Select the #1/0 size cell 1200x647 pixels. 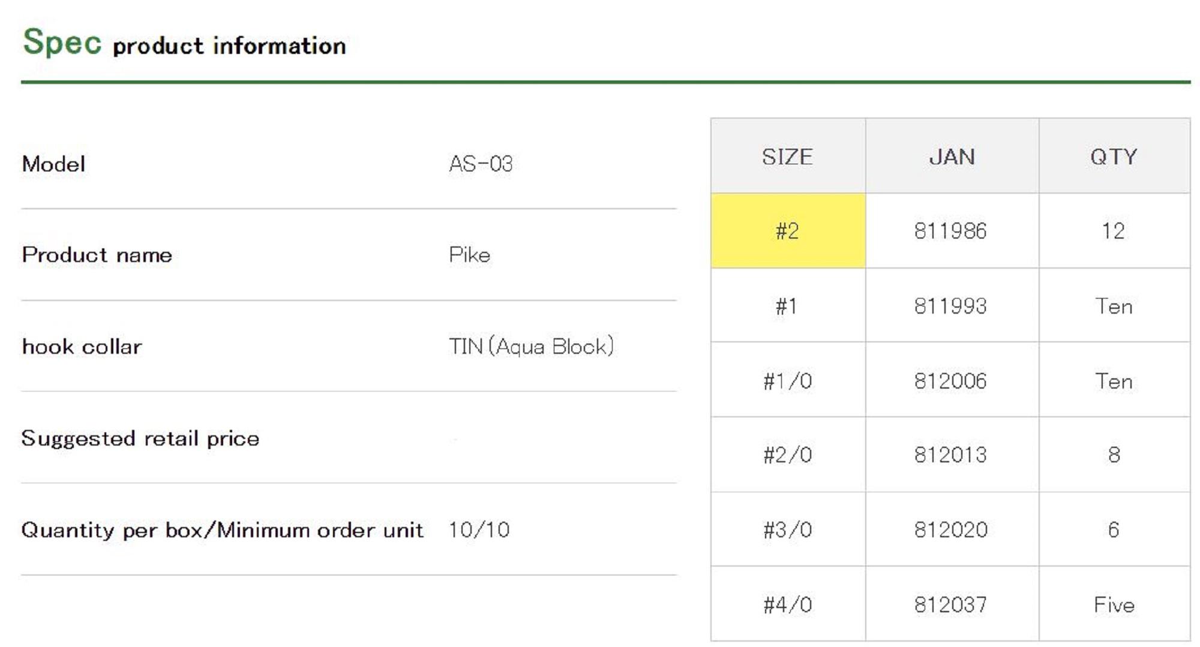point(787,381)
